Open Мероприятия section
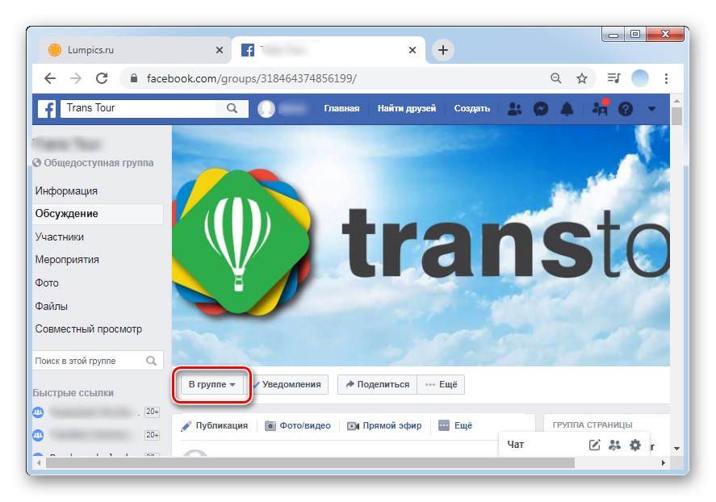This screenshot has width=716, height=502. click(x=67, y=260)
